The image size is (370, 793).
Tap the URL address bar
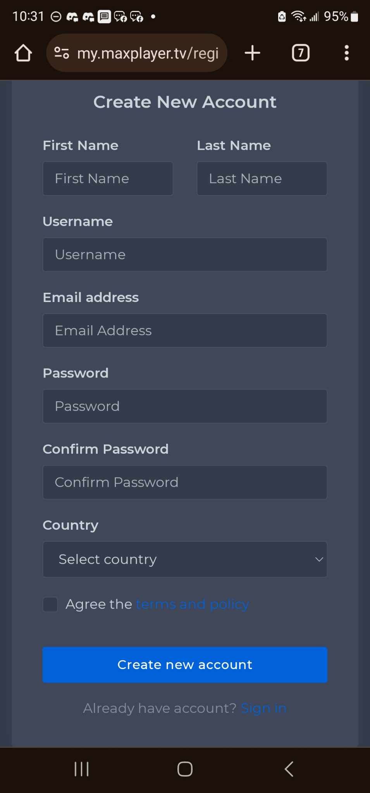tap(147, 53)
